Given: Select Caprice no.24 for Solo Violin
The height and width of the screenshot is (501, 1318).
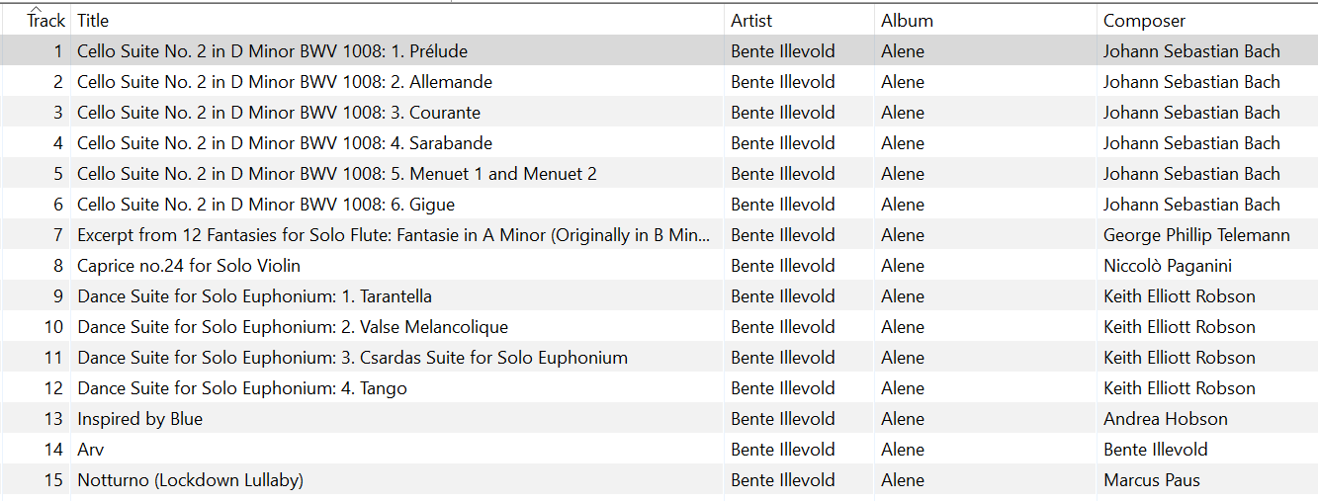Looking at the screenshot, I should pos(188,266).
